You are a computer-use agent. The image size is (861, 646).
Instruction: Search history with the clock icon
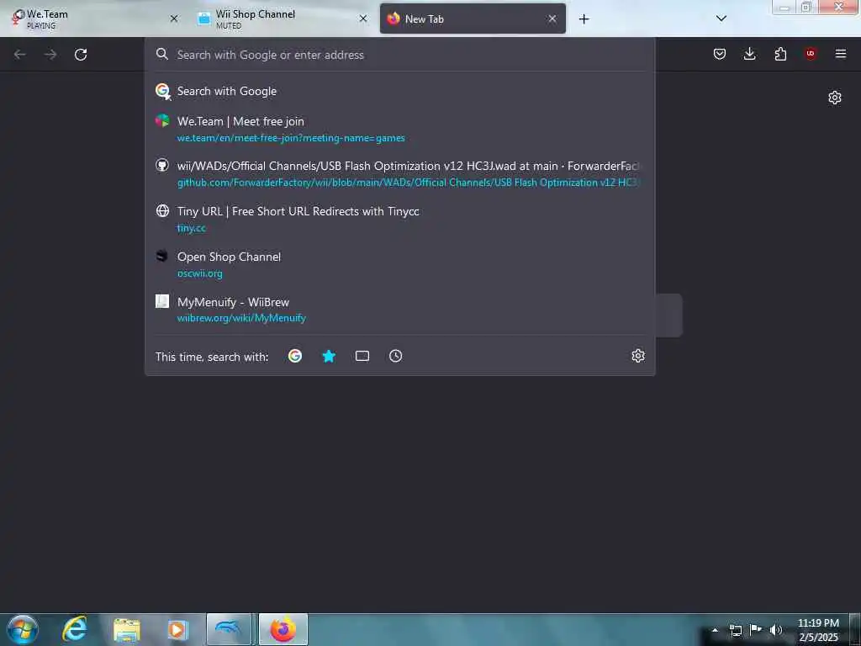click(x=396, y=356)
